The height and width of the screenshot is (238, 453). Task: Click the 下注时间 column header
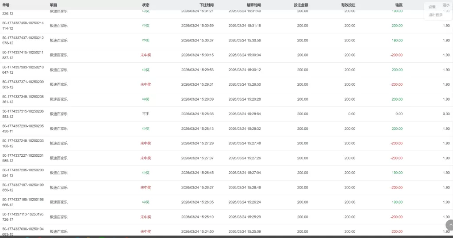(206, 5)
